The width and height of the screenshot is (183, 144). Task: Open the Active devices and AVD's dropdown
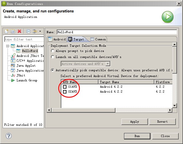[x=108, y=64]
